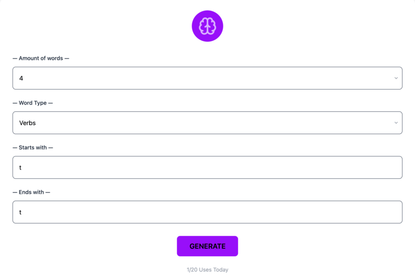Click the selected value "4" in the dropdown

coord(21,78)
